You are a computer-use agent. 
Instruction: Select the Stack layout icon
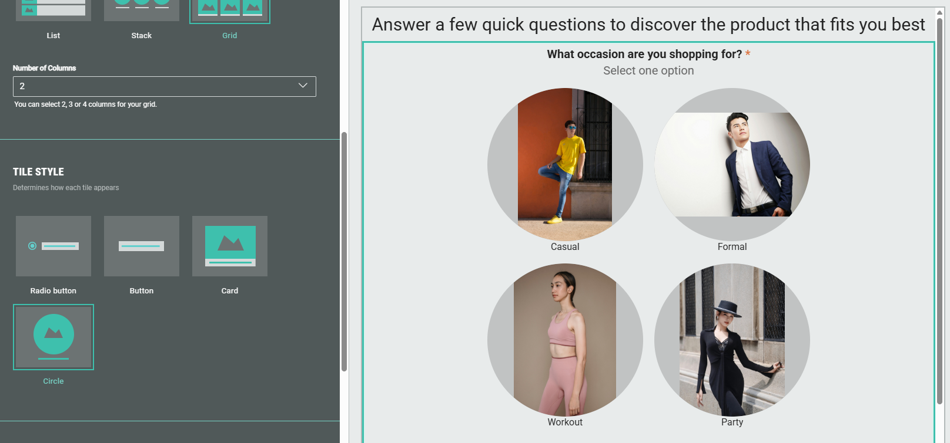[x=142, y=10]
